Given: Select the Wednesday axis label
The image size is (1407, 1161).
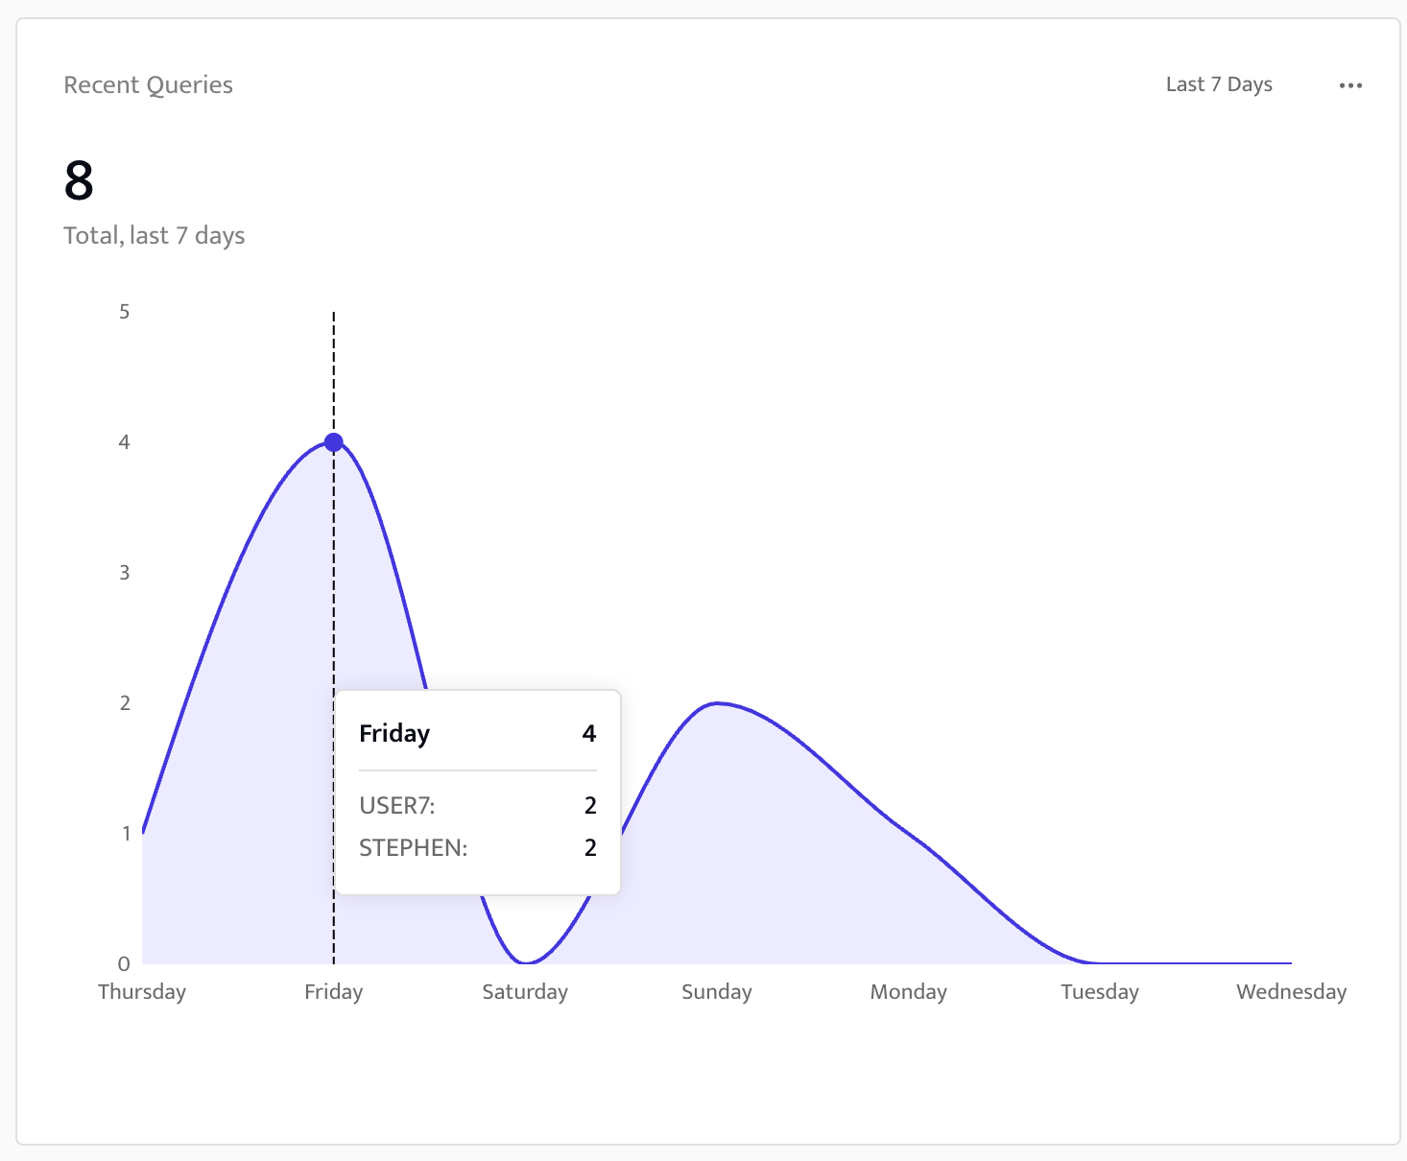Looking at the screenshot, I should click(x=1291, y=991).
